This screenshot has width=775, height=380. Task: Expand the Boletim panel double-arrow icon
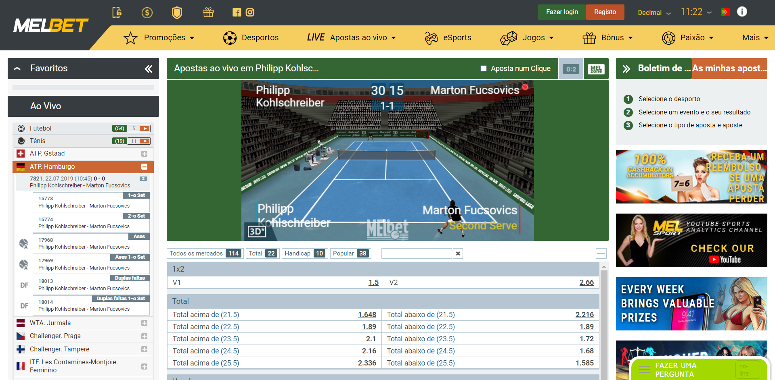[626, 69]
